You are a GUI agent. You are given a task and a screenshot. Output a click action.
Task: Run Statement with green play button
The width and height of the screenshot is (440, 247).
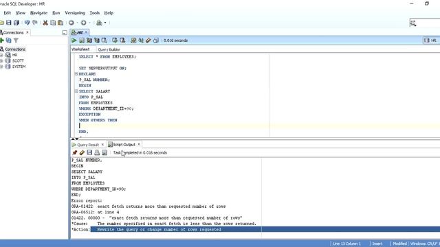(x=74, y=40)
